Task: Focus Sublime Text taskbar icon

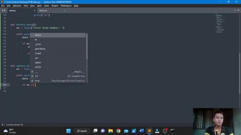Action: (x=149, y=131)
